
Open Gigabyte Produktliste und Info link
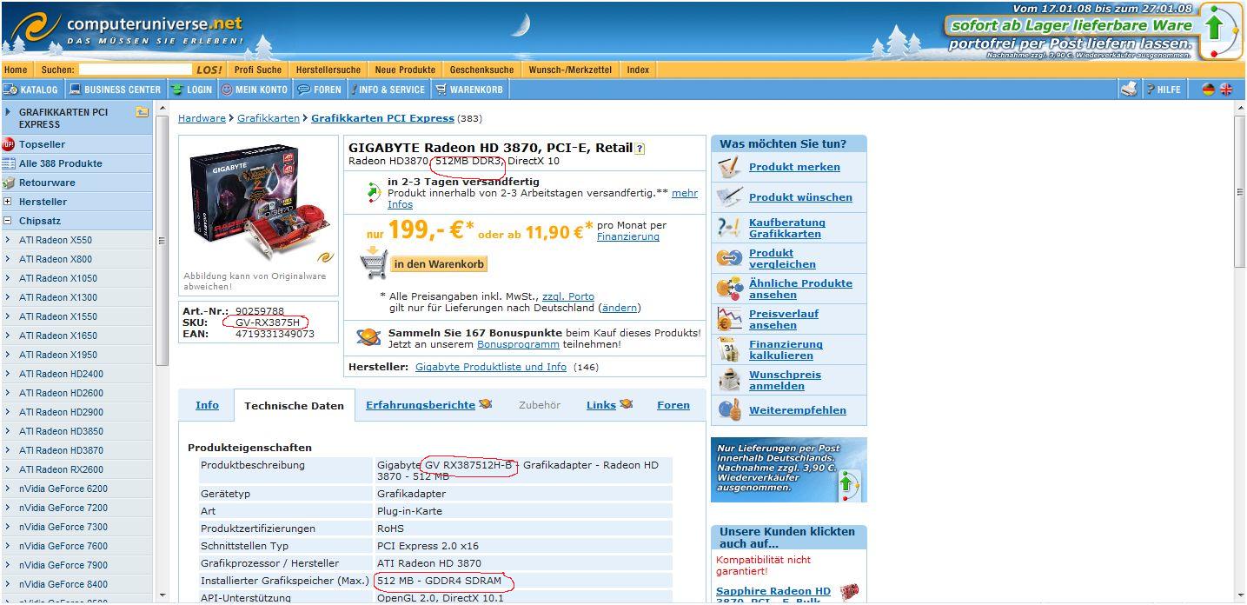point(491,367)
